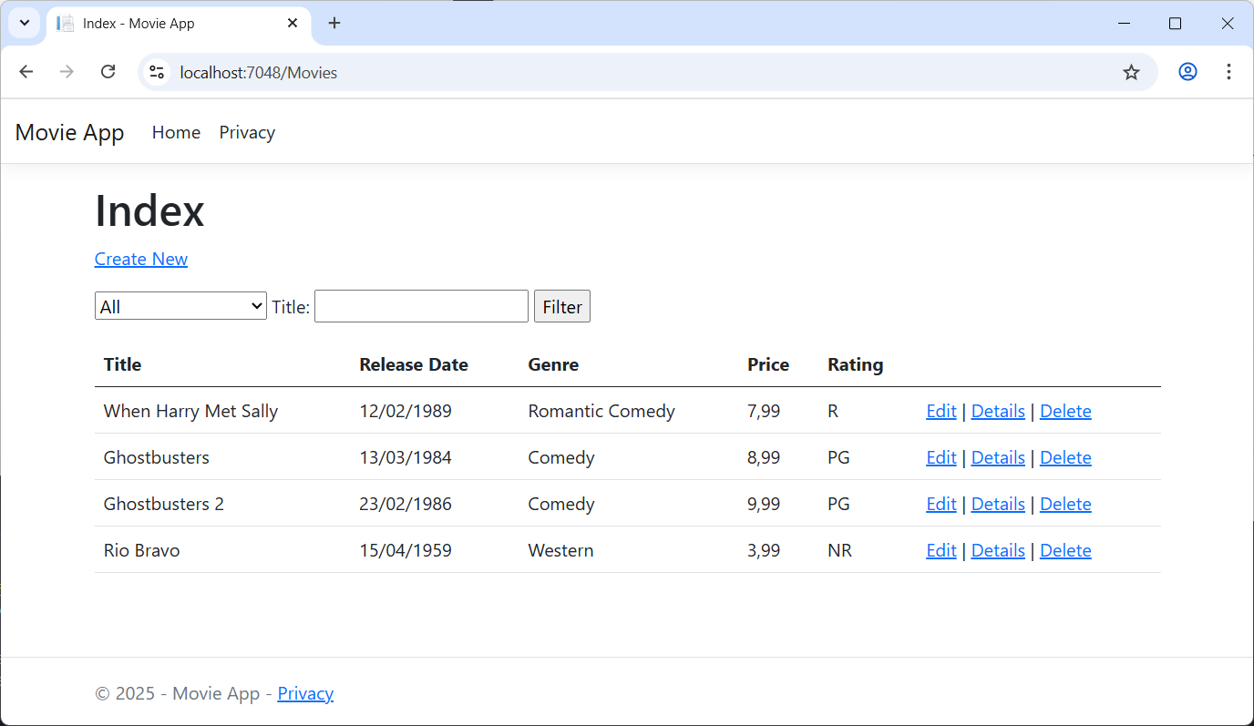Open the tab search chevron
1254x726 pixels.
(24, 23)
